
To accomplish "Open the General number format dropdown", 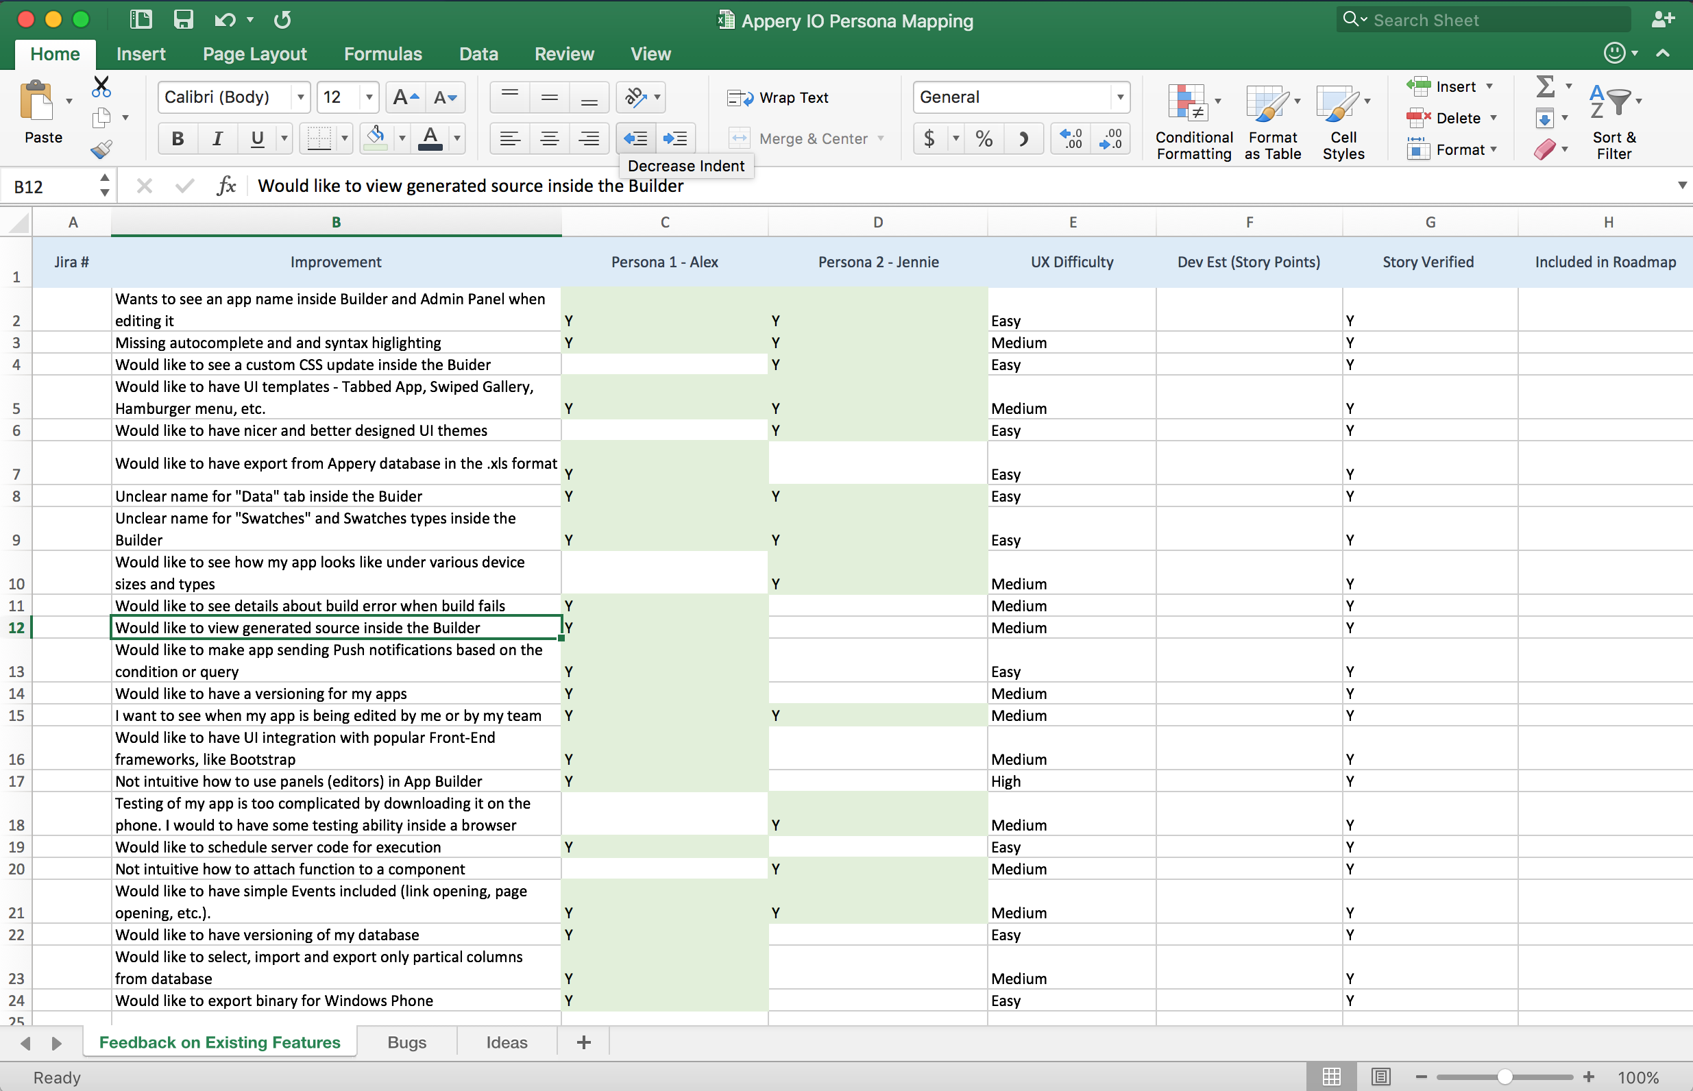I will 1120,97.
